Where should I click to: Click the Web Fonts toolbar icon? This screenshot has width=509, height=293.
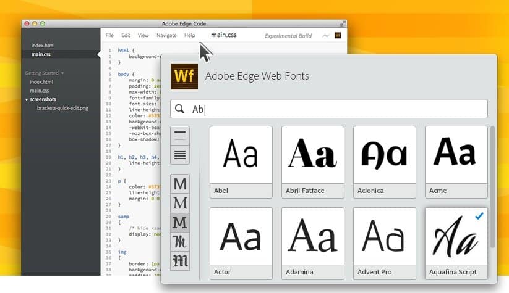tap(338, 35)
